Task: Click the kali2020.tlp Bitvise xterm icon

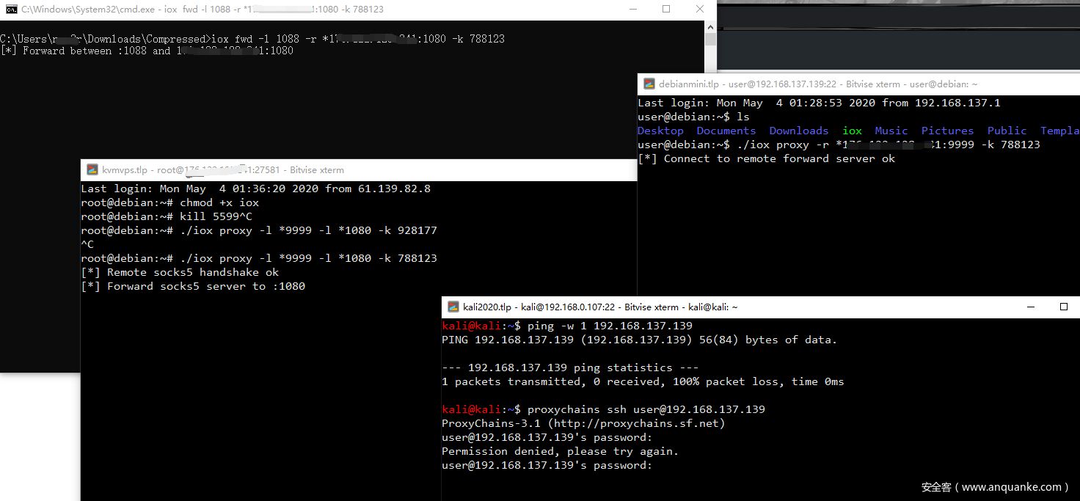Action: pos(453,307)
